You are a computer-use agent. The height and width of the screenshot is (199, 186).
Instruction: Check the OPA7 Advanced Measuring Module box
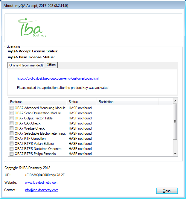click(x=11, y=108)
